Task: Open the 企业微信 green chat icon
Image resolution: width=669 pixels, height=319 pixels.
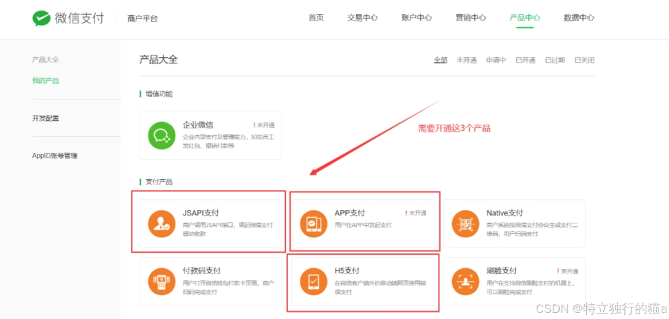Action: (162, 136)
